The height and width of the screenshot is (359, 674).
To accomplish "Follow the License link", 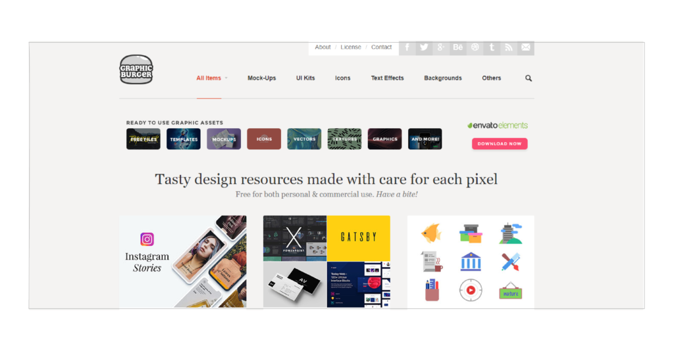I will (x=351, y=47).
